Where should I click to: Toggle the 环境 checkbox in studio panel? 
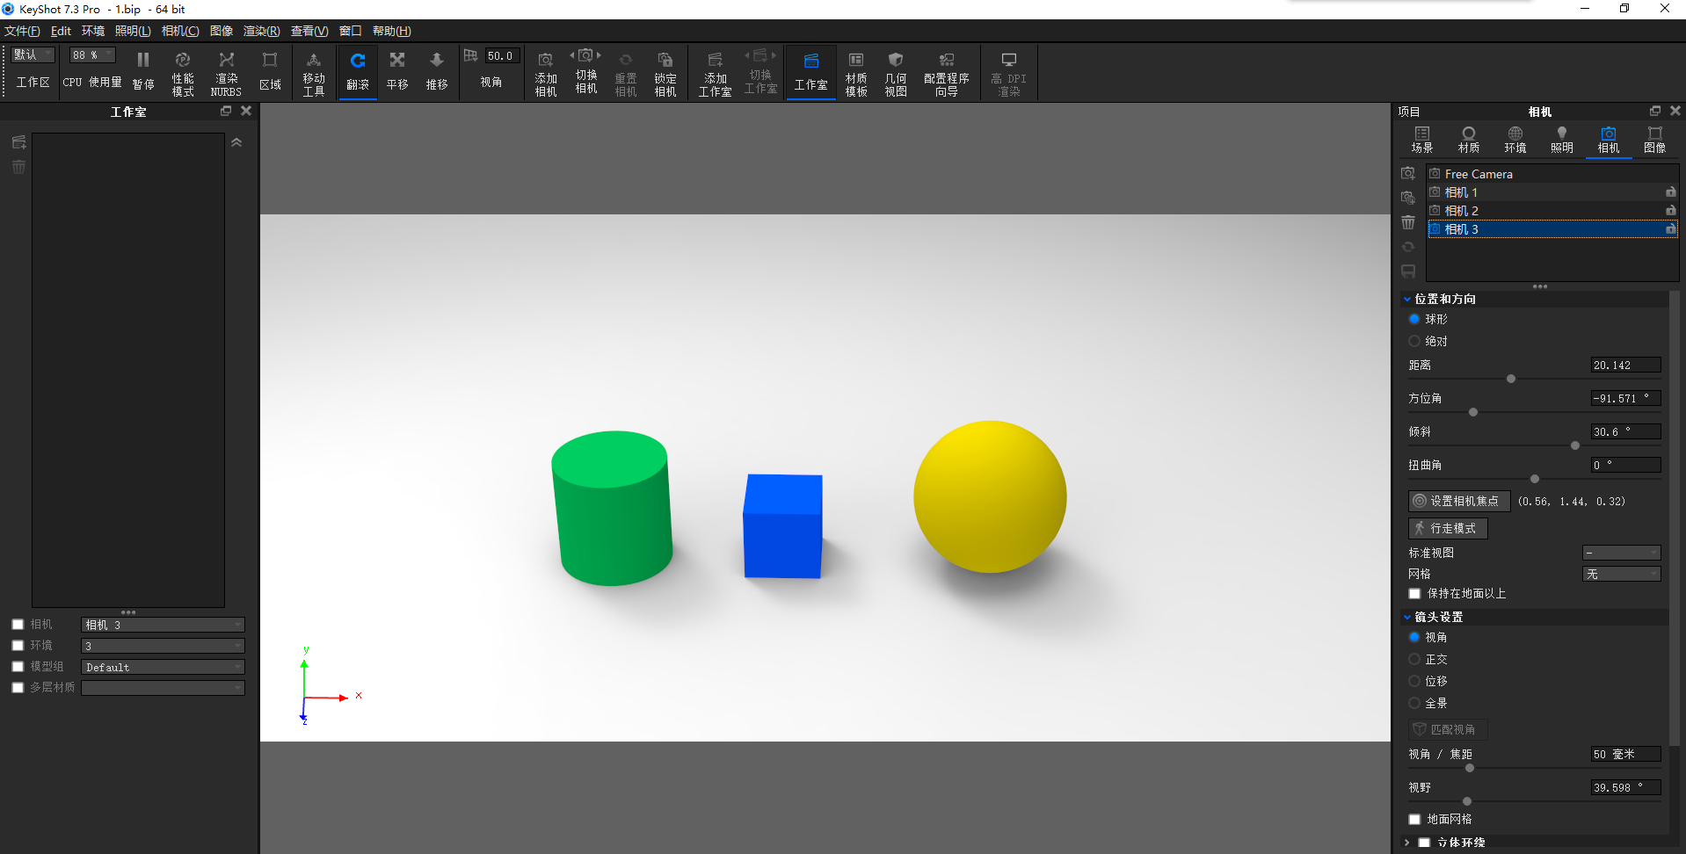[x=18, y=646]
